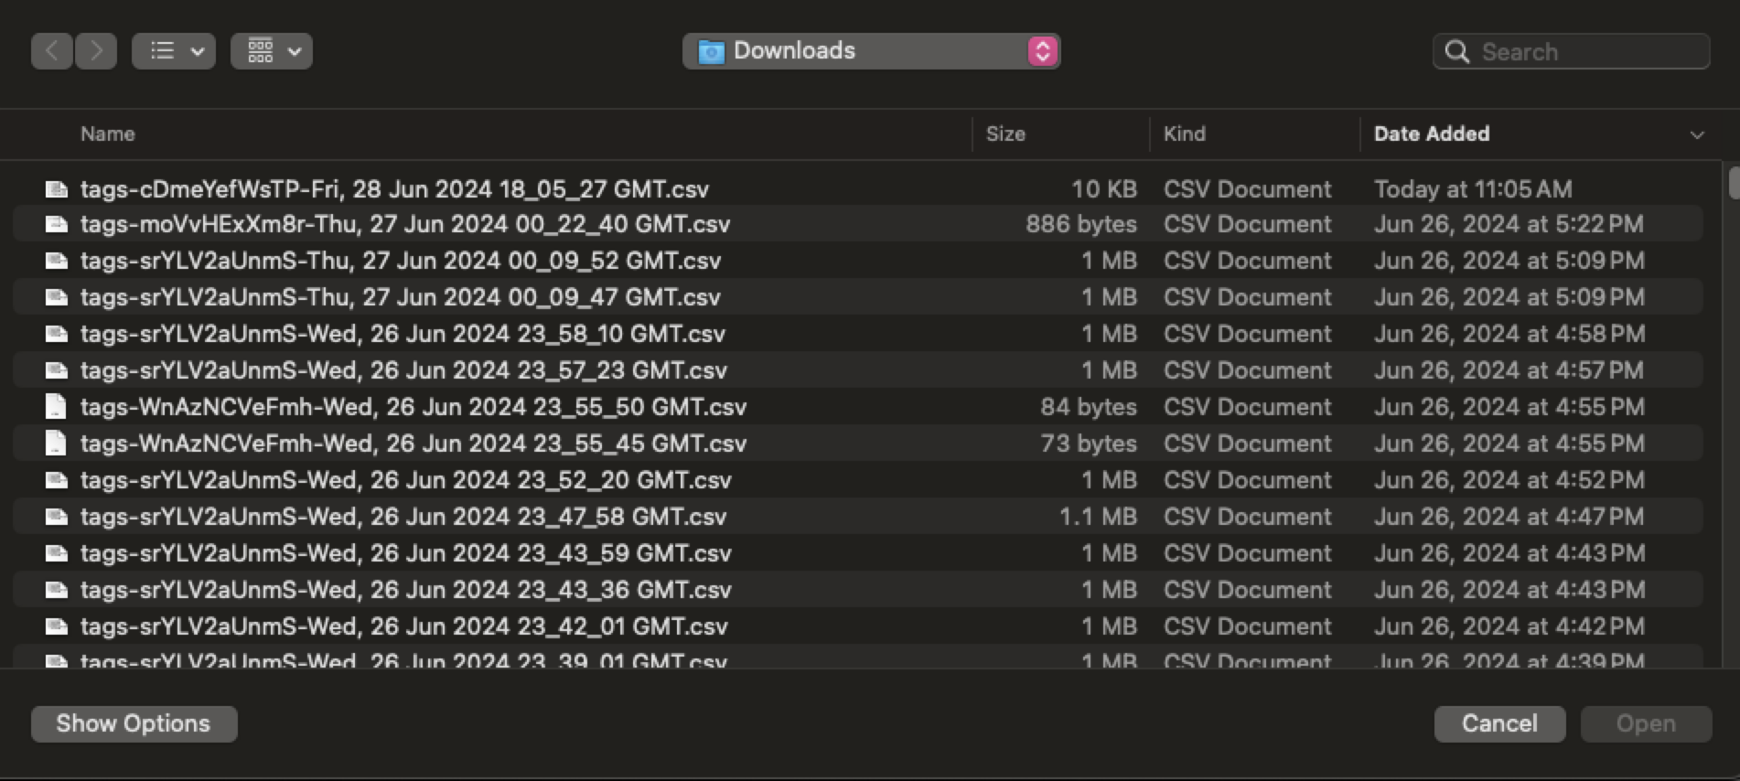Sort by the Name column header
The image size is (1740, 781).
pyautogui.click(x=108, y=134)
